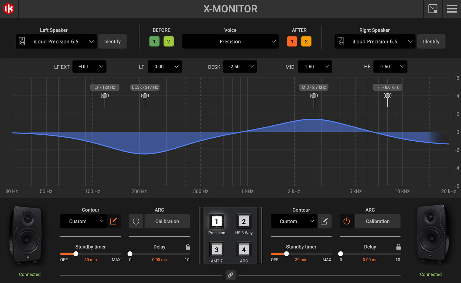
Task: Open the DESK gain dropdown
Action: [240, 67]
